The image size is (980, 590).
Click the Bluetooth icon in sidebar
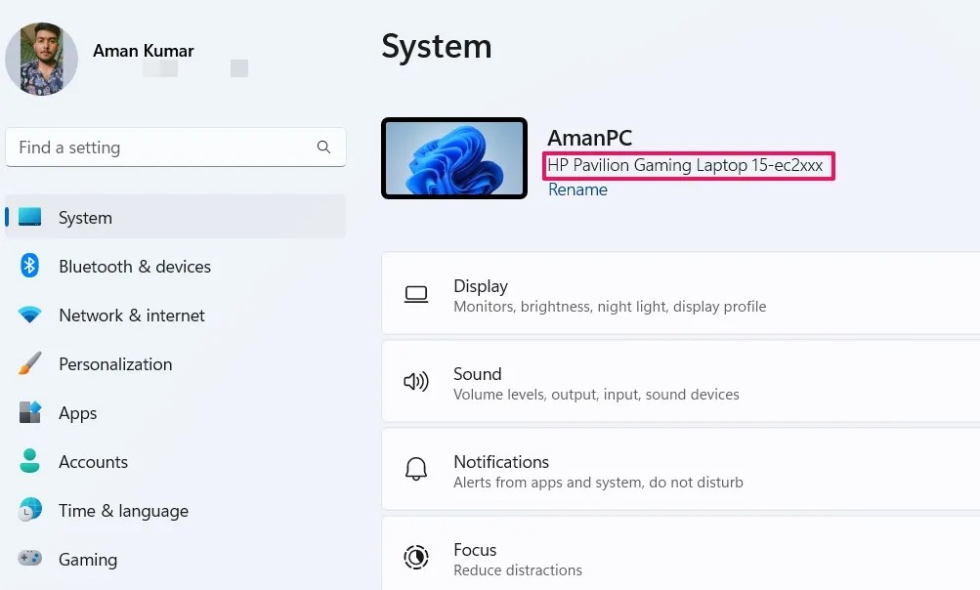pyautogui.click(x=29, y=266)
